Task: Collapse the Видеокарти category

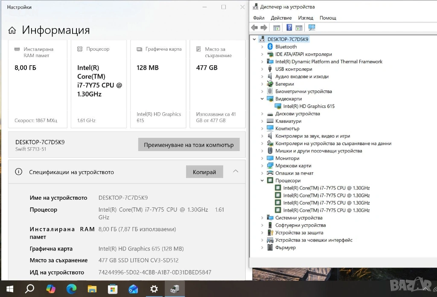Action: click(x=262, y=99)
